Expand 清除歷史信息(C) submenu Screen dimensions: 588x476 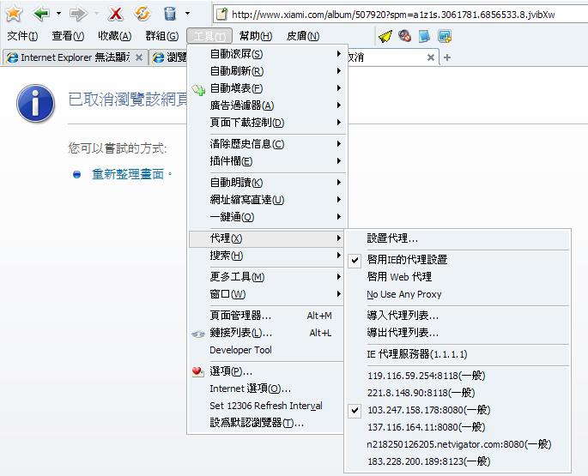pos(267,144)
